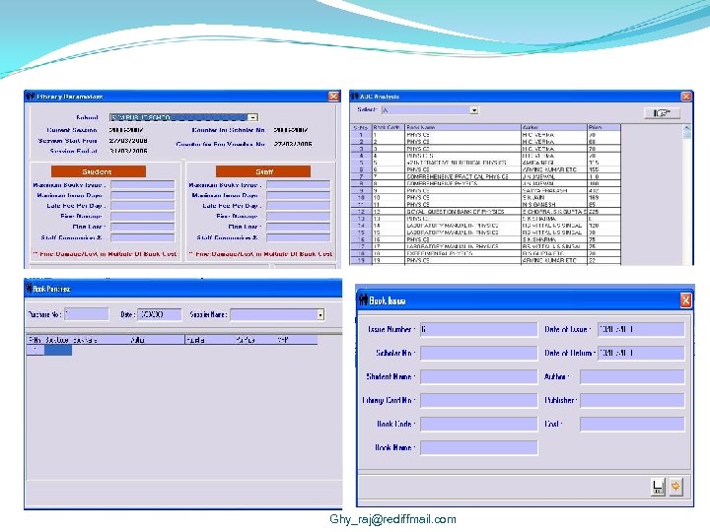Click the Book Purchase window title icon
This screenshot has width=710, height=532.
pos(29,288)
